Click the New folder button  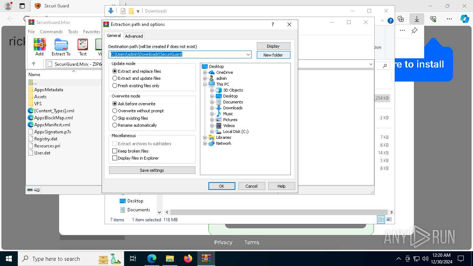pos(273,55)
